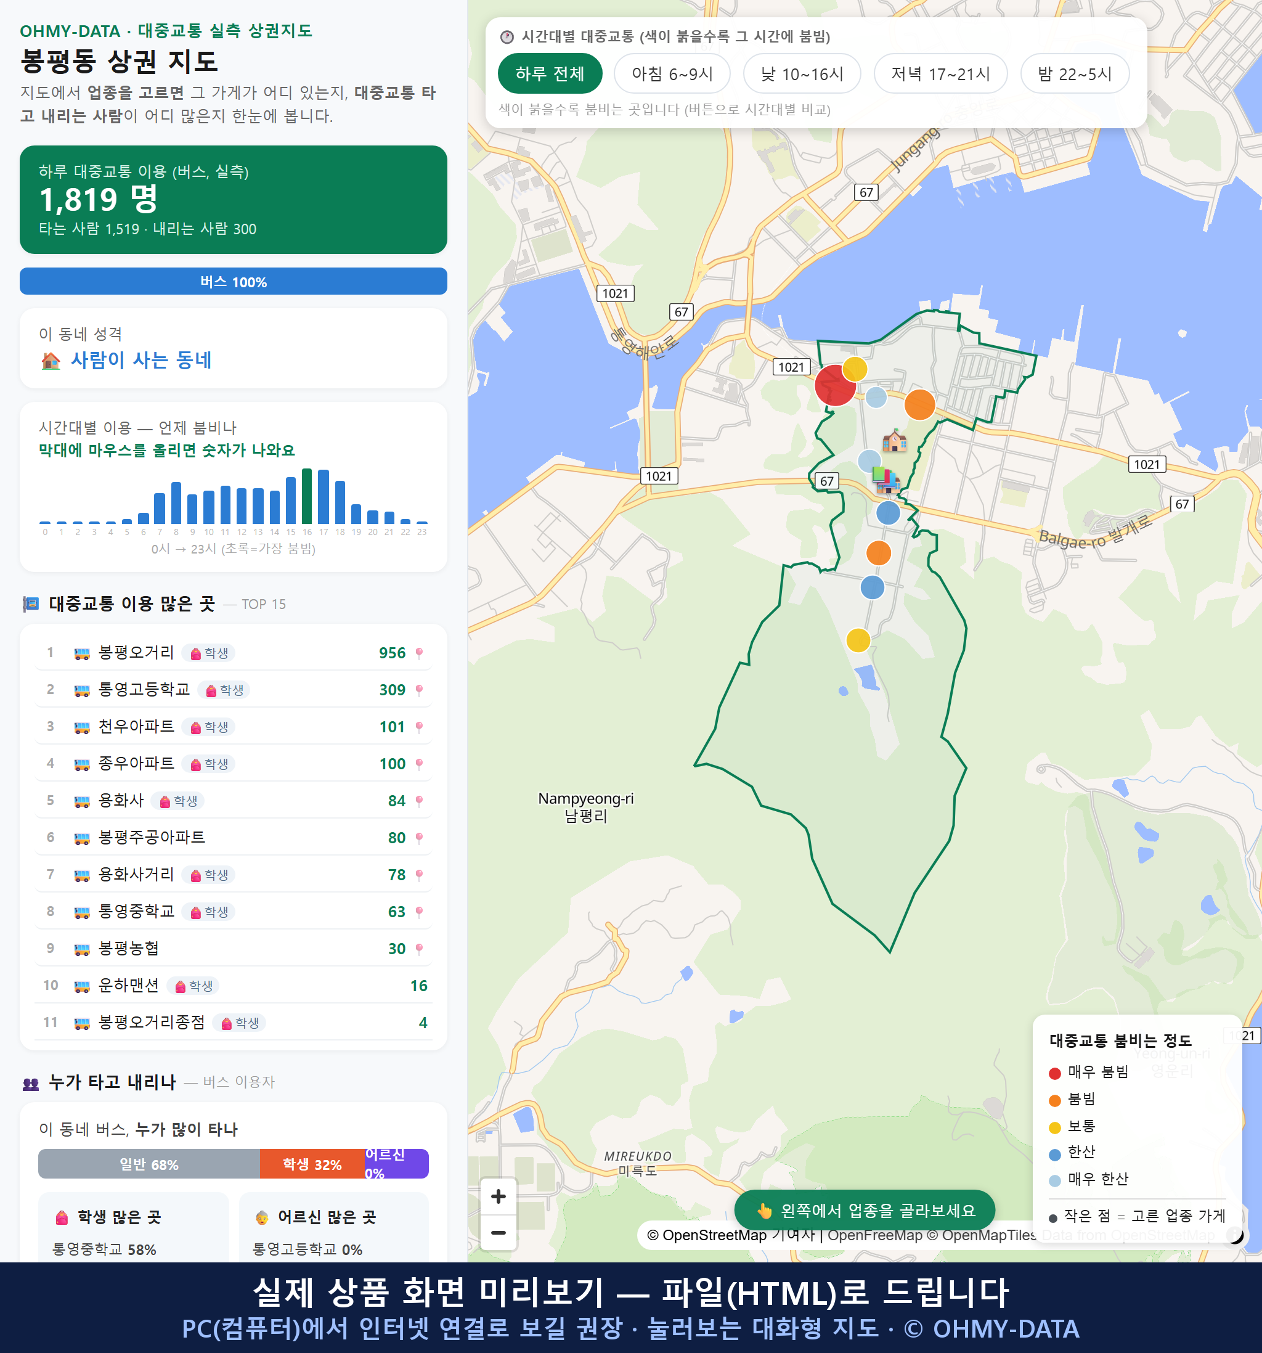Viewport: 1262px width, 1353px height.
Task: Click the blue 버스 100% bar
Action: pyautogui.click(x=234, y=281)
